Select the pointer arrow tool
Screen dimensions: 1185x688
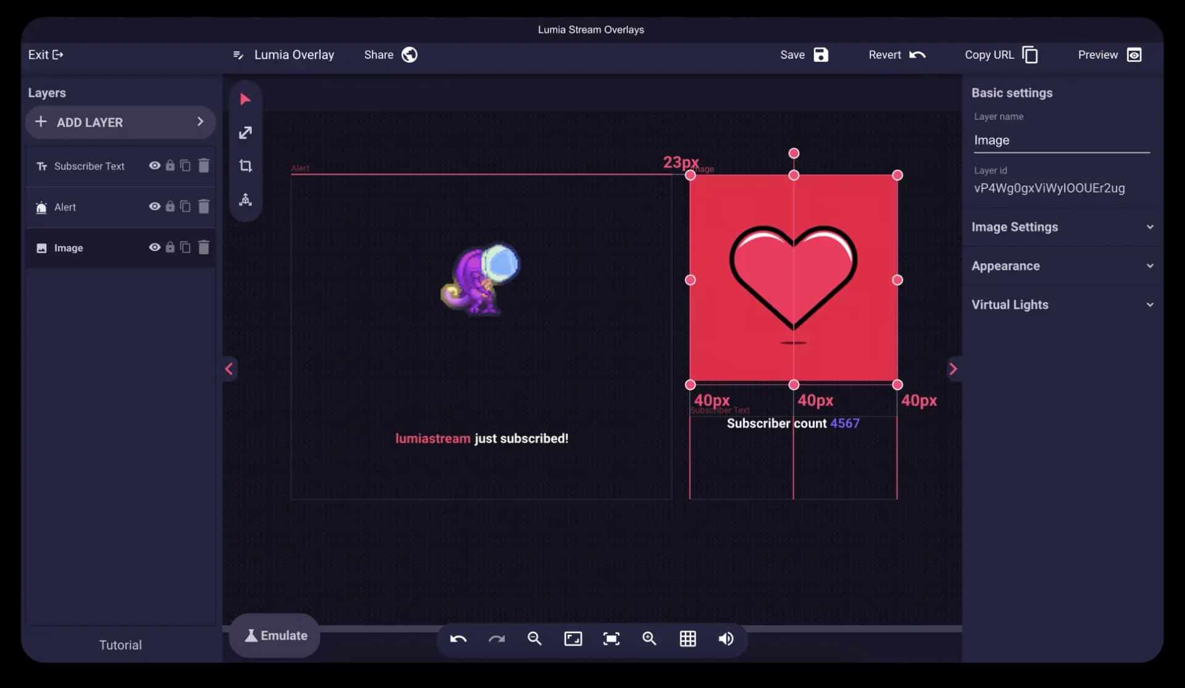[x=245, y=99]
